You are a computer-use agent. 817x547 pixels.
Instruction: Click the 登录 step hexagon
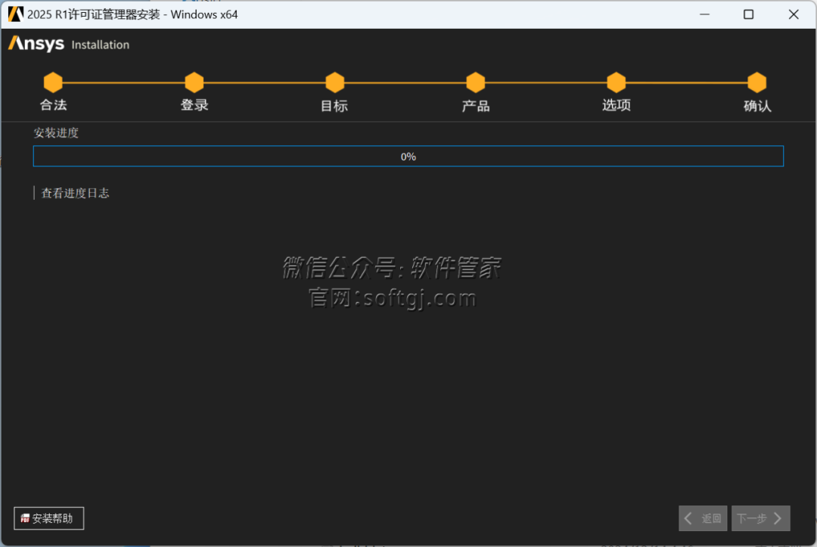tap(194, 82)
